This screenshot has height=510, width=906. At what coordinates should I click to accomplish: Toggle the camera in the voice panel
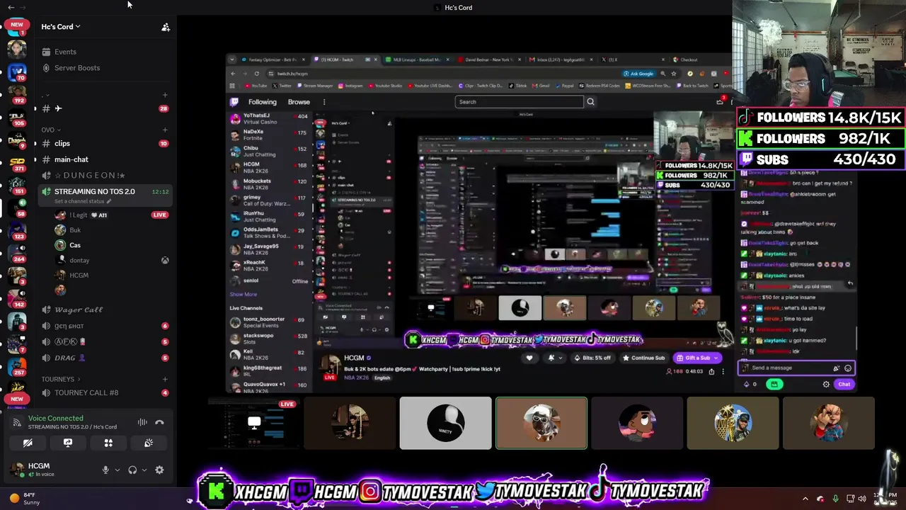coord(28,443)
